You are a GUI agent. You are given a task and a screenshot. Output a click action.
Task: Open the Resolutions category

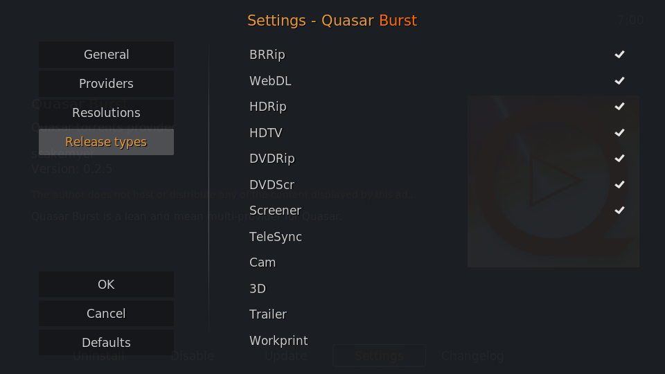(x=106, y=113)
